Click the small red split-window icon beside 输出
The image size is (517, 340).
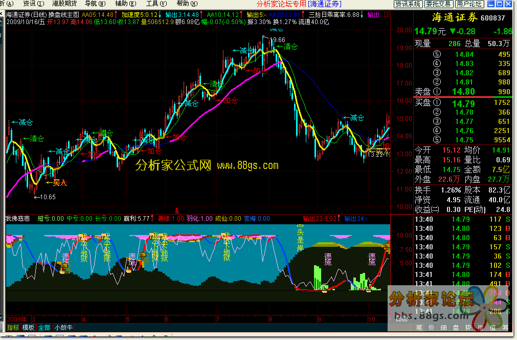pos(387,14)
